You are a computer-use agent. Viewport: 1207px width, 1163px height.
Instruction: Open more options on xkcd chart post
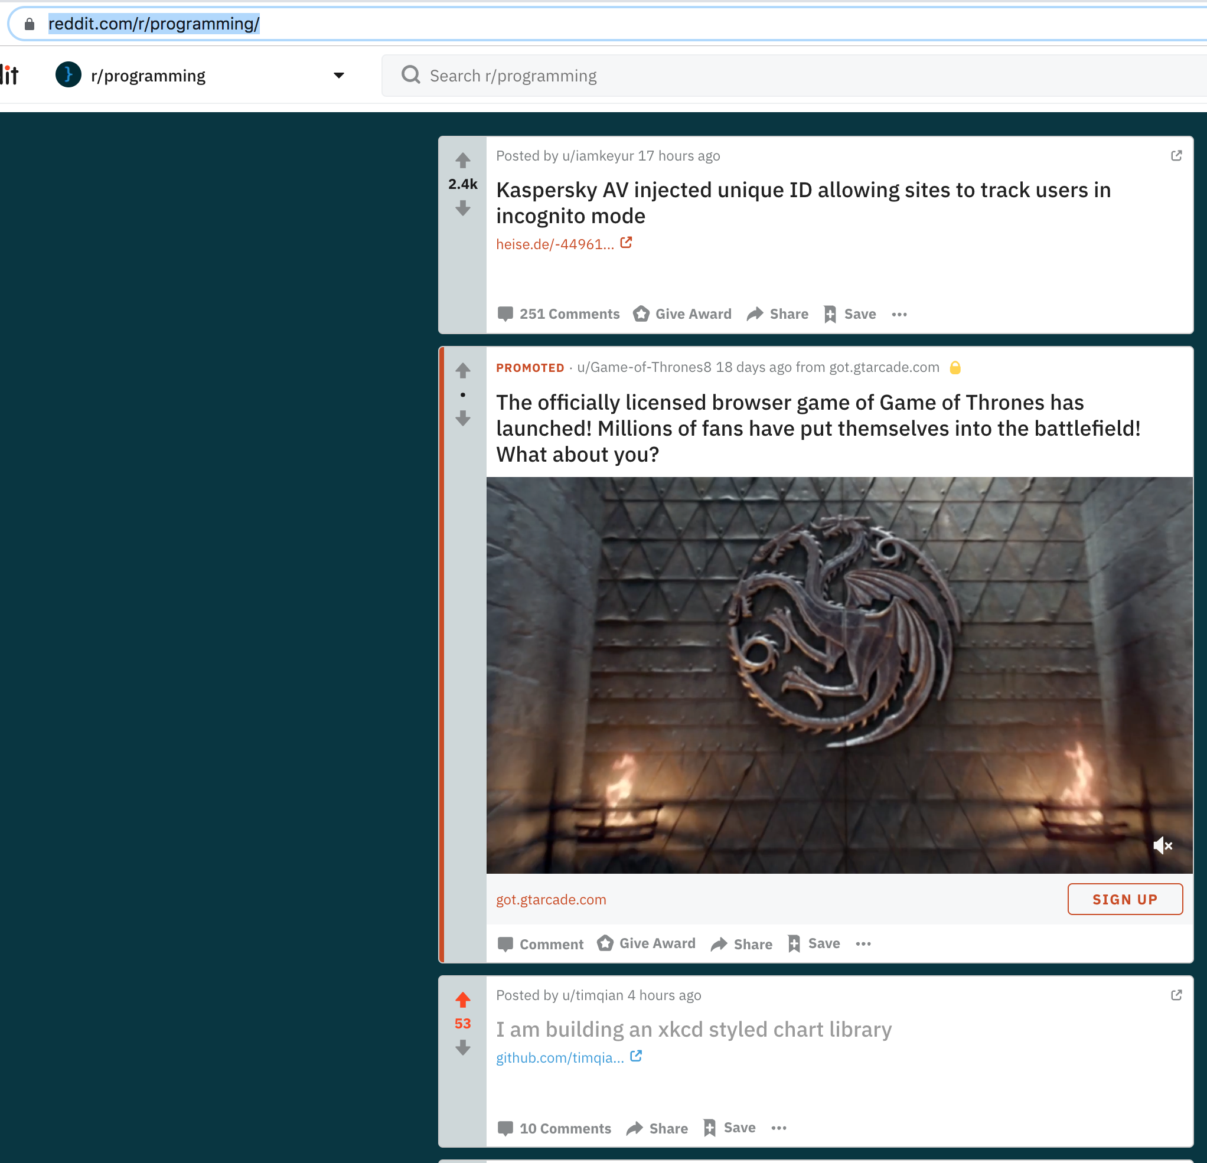point(778,1128)
